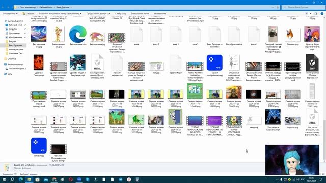
Task: Select the 'новые рисунки' sidebar folder
Action: (x=16, y=50)
